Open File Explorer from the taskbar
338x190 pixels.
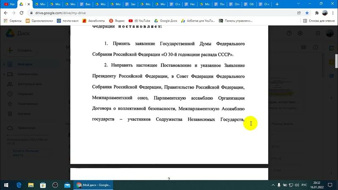point(31,185)
